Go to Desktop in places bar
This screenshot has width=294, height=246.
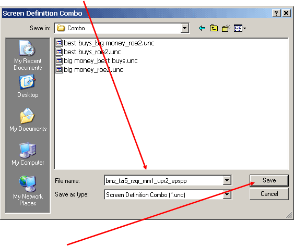pyautogui.click(x=28, y=86)
